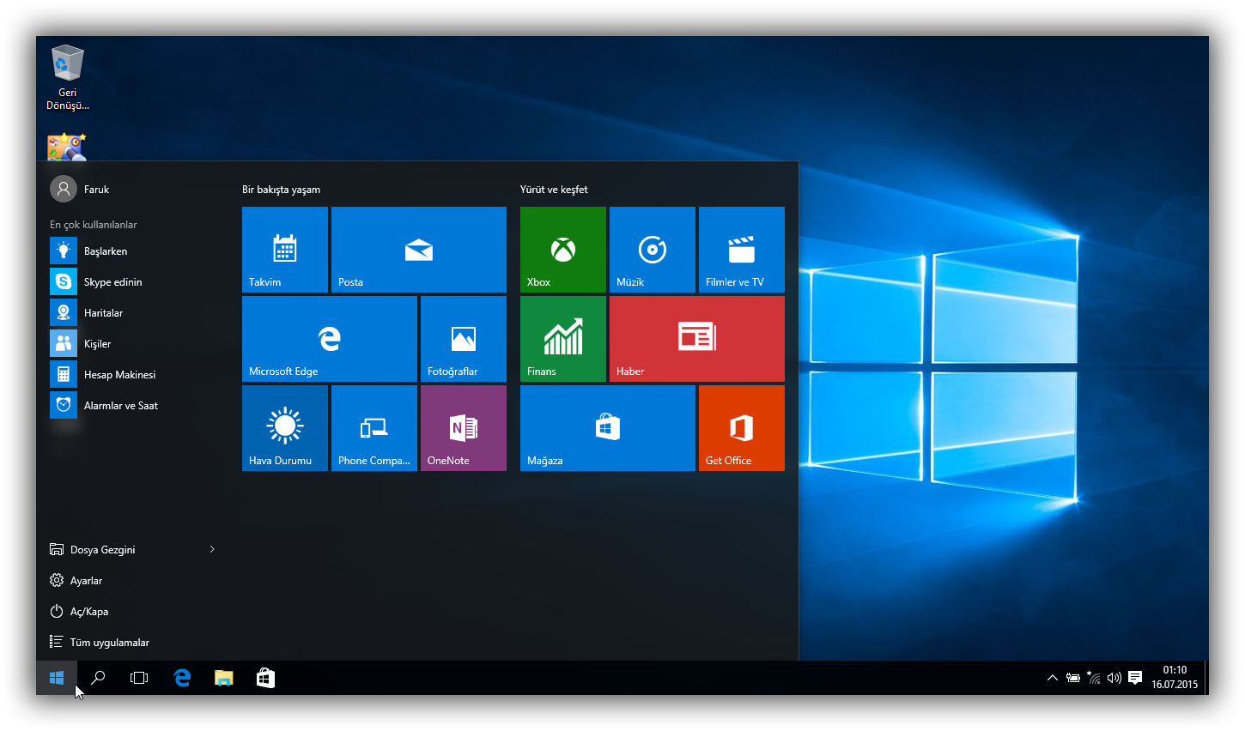Open the Aç/Kapa power menu
This screenshot has height=731, width=1245.
[x=88, y=611]
